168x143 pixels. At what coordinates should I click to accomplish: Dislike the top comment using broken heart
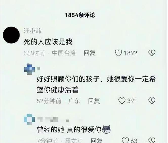[152, 53]
